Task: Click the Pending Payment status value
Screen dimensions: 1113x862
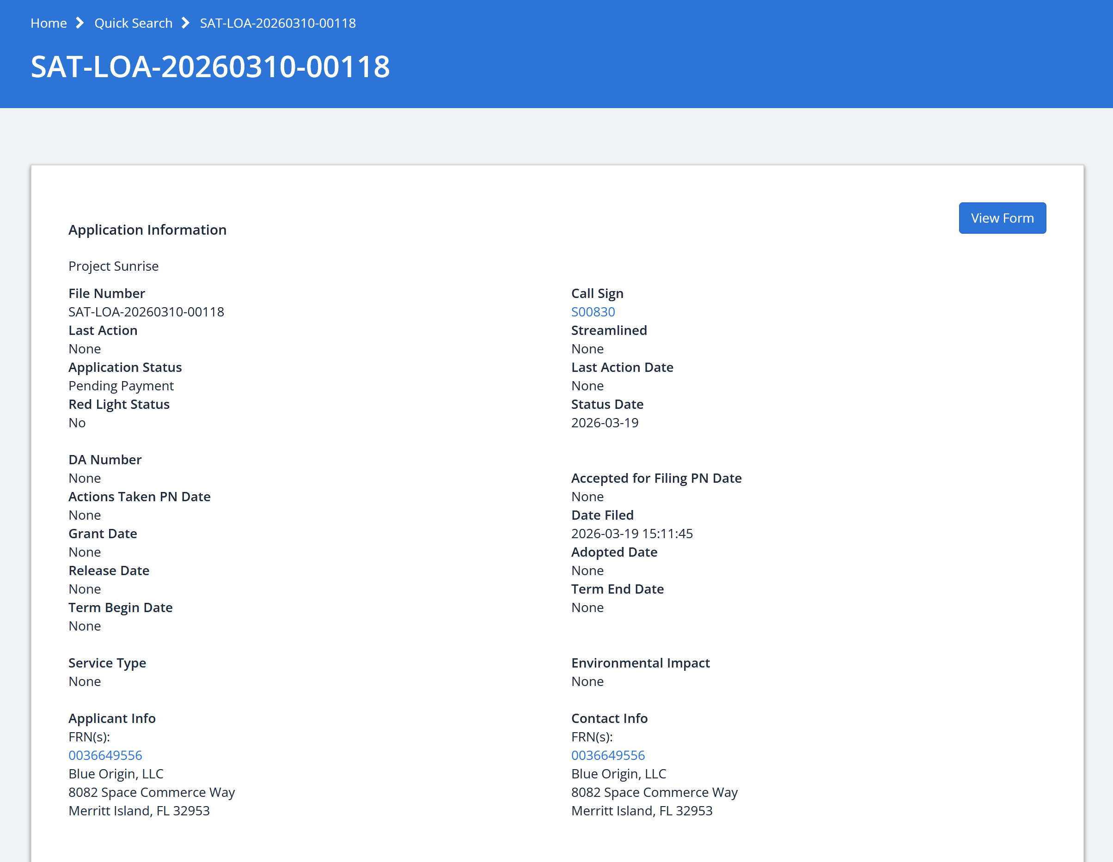Action: (x=121, y=386)
